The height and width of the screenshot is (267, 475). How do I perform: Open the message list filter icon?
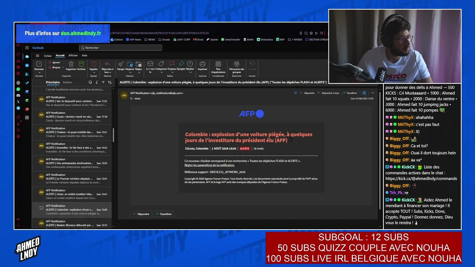pyautogui.click(x=103, y=82)
